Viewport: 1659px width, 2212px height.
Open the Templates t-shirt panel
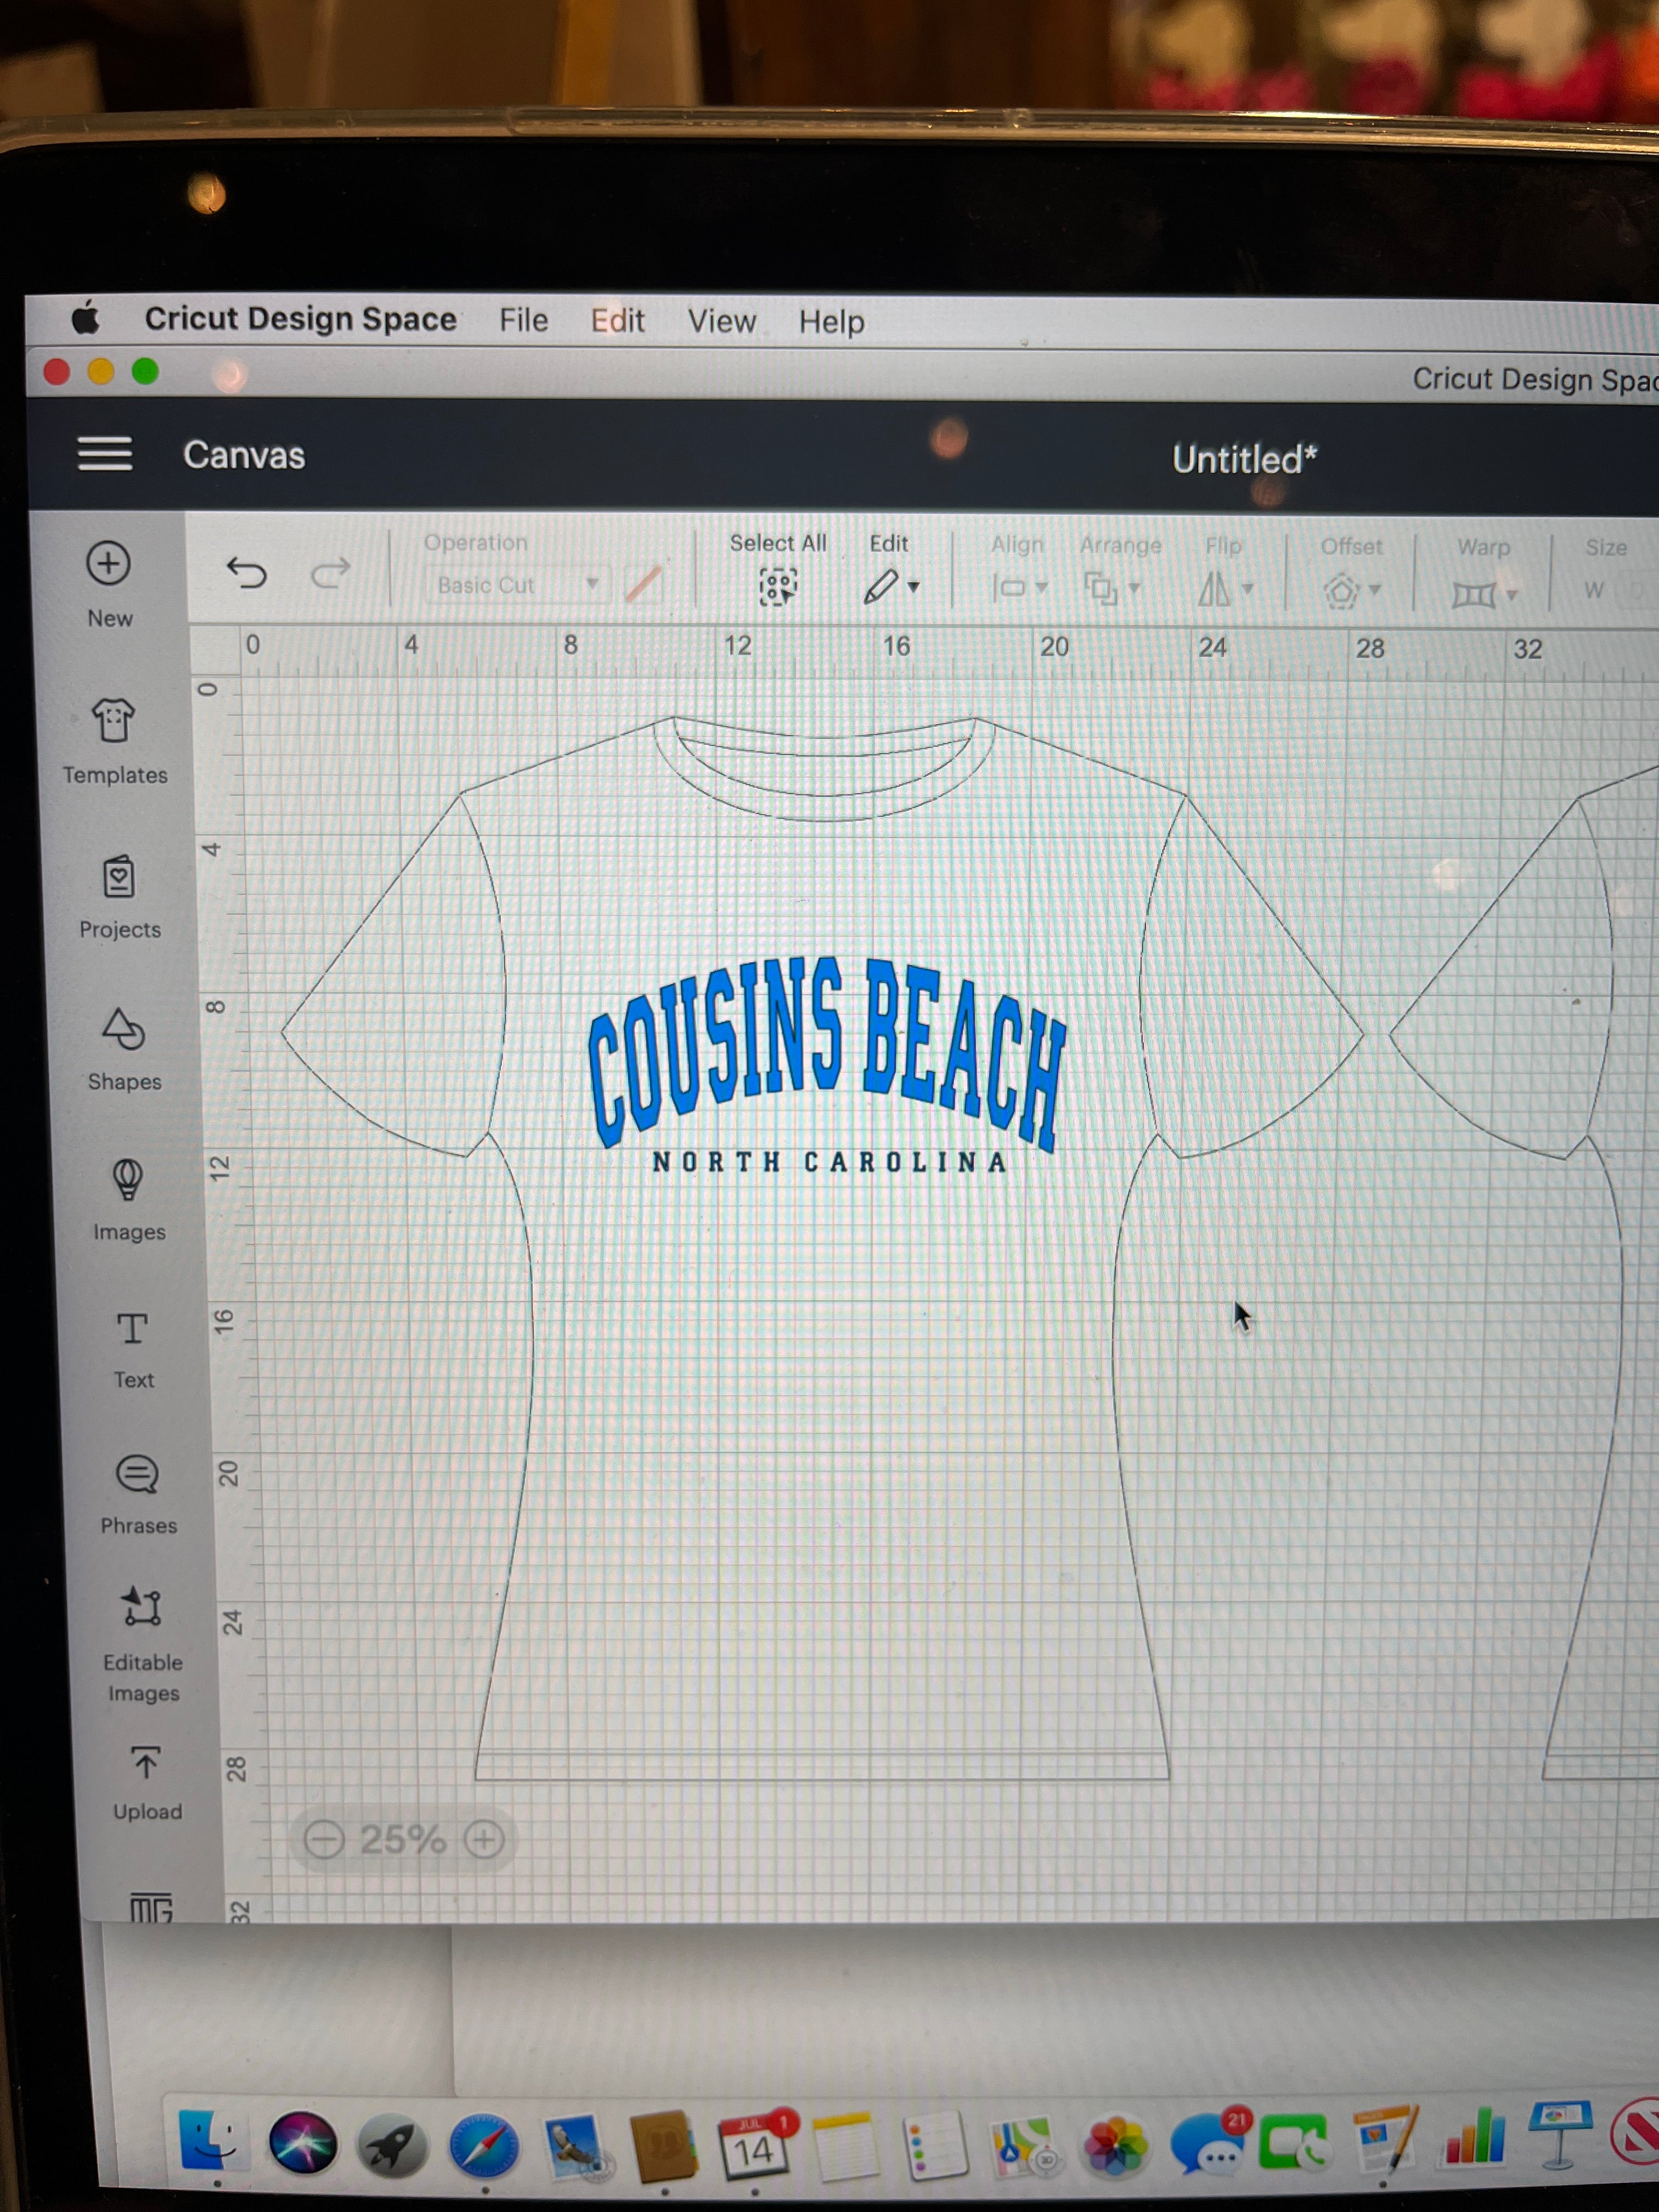pyautogui.click(x=113, y=721)
